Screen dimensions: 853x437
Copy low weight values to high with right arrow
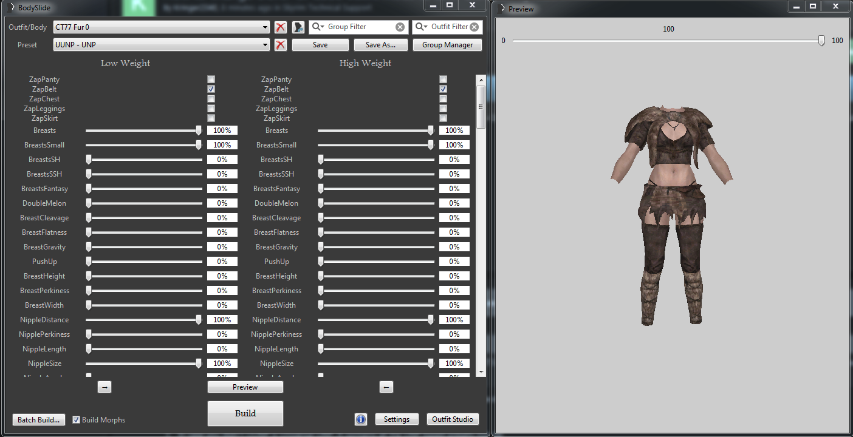[104, 387]
